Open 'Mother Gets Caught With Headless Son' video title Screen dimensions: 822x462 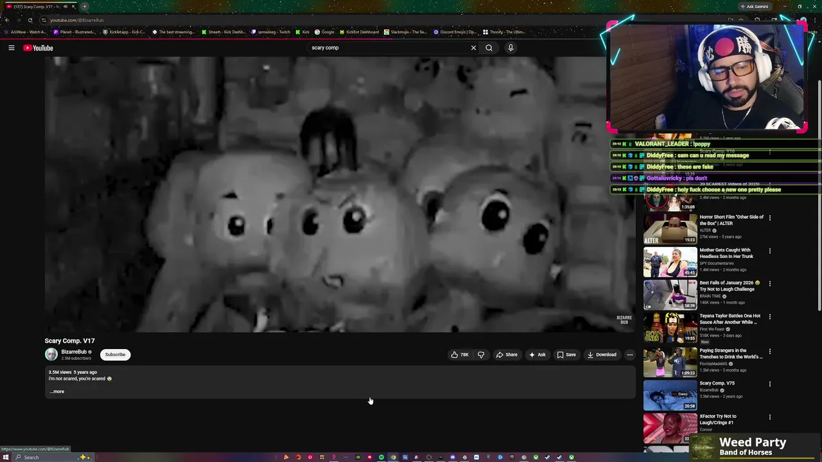click(x=726, y=253)
